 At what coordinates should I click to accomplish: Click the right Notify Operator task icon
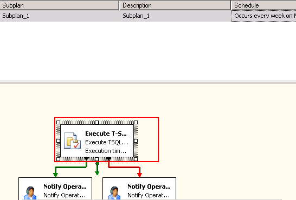pos(114,193)
